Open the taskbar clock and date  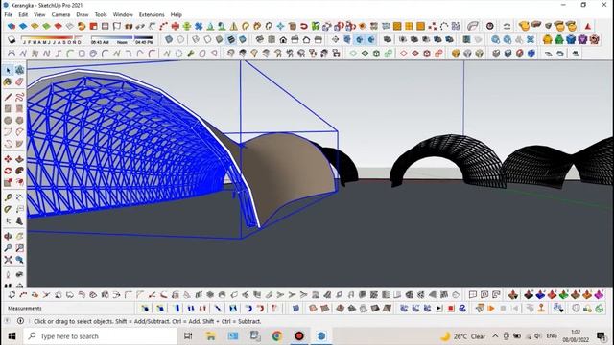point(576,336)
